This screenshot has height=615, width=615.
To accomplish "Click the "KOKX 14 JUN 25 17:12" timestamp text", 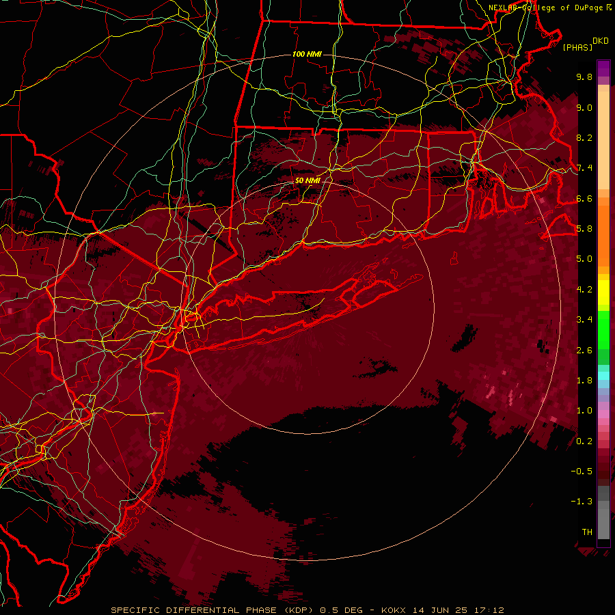I will [443, 610].
